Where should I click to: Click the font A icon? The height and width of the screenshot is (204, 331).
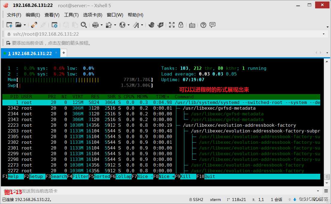point(136,25)
